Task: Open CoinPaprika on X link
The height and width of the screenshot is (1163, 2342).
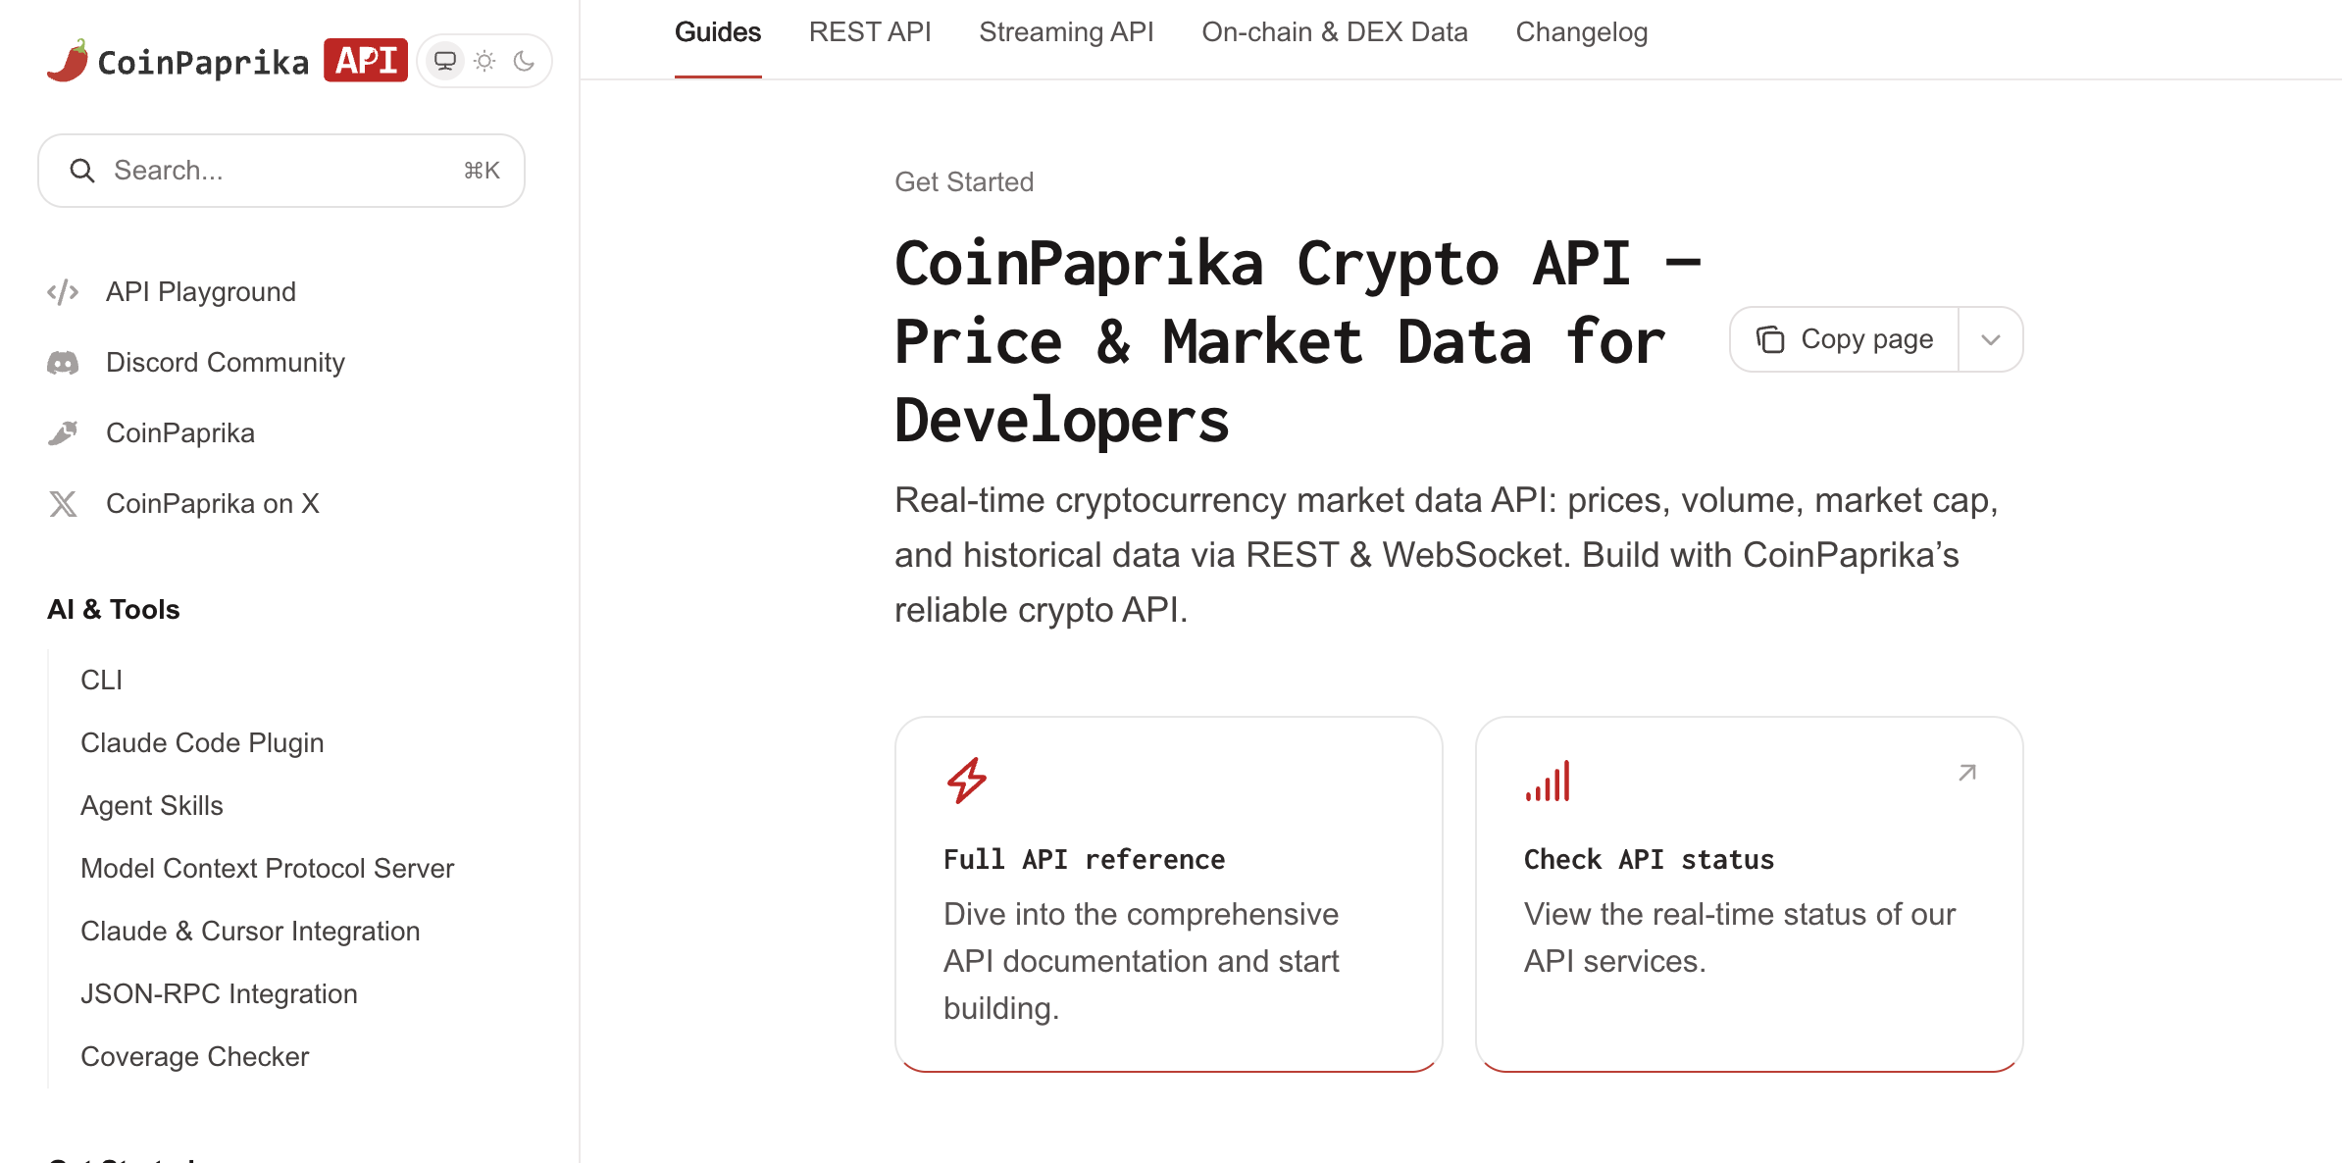Action: click(213, 504)
